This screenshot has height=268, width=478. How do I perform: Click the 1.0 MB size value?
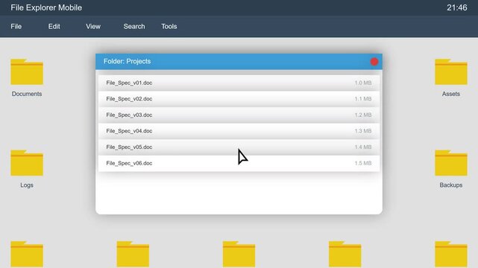pyautogui.click(x=362, y=83)
